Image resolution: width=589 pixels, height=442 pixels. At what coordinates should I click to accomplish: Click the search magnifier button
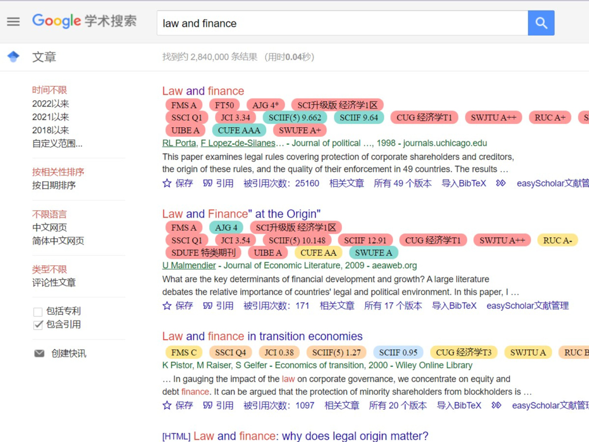[541, 22]
